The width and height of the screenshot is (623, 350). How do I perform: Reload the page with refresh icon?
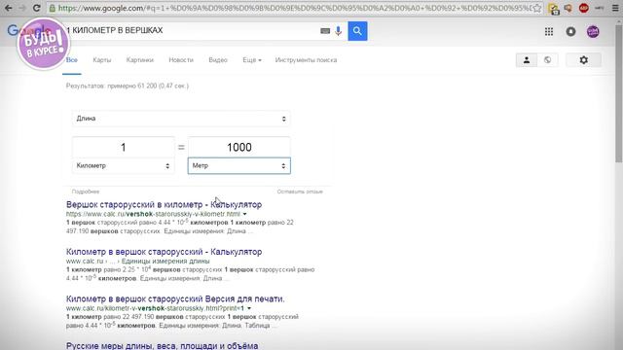(x=37, y=8)
